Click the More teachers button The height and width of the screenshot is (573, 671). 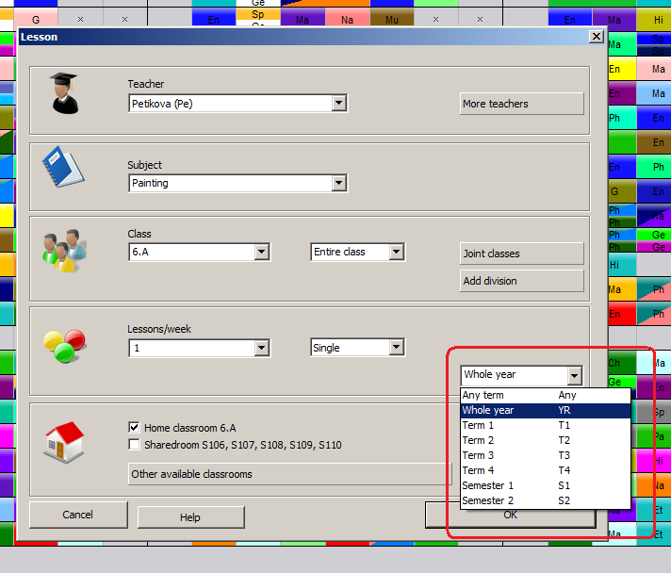tap(521, 104)
